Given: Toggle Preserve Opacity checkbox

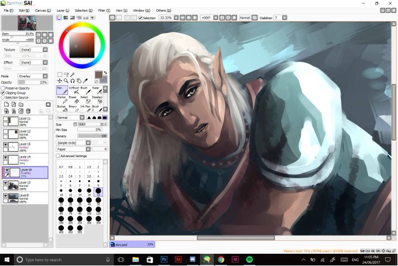Looking at the screenshot, I should (3, 88).
